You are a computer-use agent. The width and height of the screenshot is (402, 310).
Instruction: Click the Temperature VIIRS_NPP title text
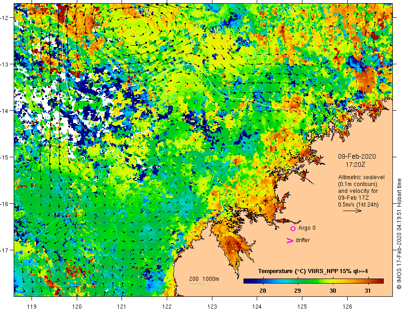pos(313,271)
